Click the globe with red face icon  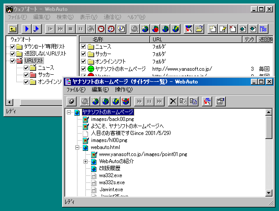(155, 29)
